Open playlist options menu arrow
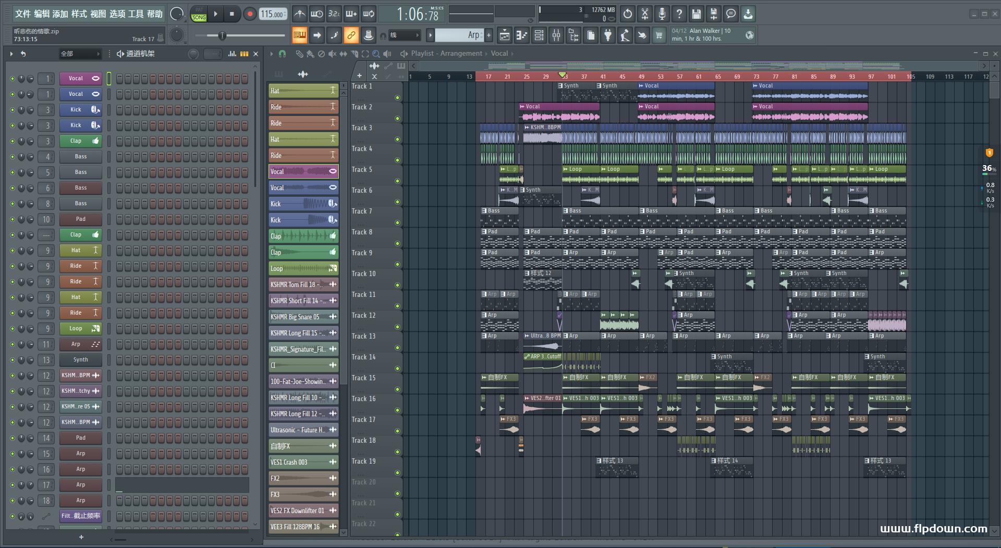The height and width of the screenshot is (548, 1001). click(271, 54)
